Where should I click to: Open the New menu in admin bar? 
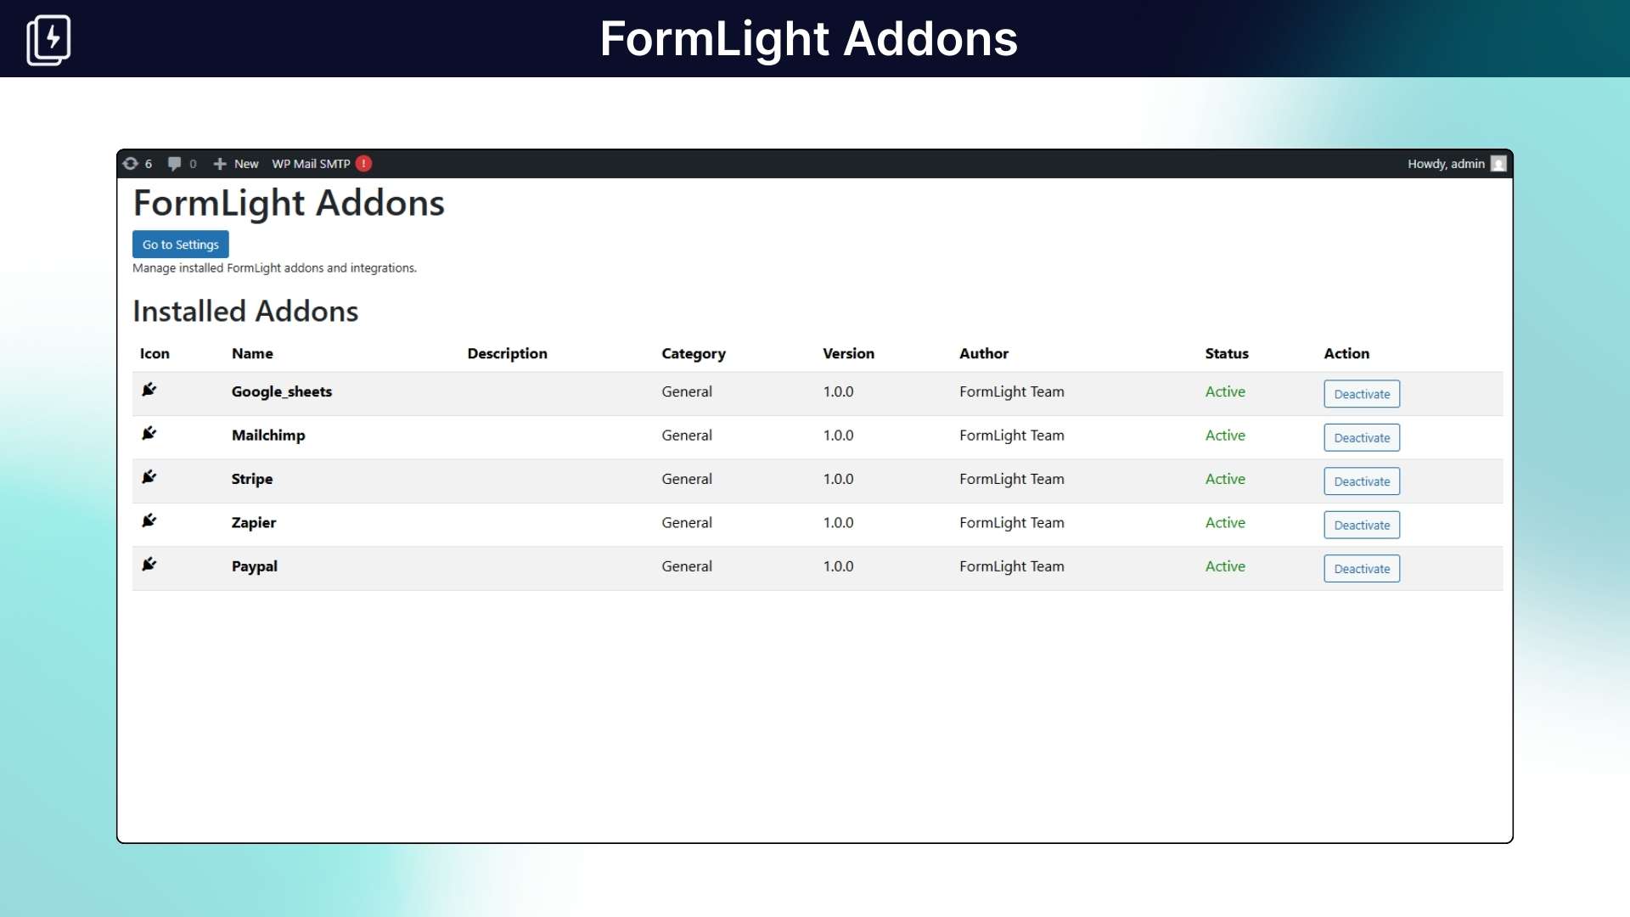[x=244, y=163]
